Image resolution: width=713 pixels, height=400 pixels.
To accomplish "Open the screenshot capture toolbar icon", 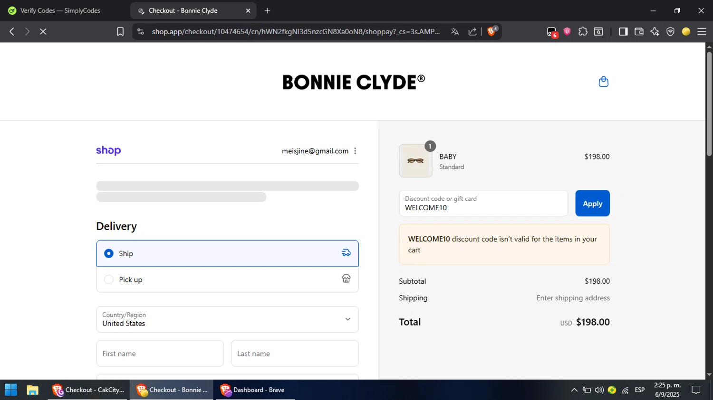I will pyautogui.click(x=598, y=31).
